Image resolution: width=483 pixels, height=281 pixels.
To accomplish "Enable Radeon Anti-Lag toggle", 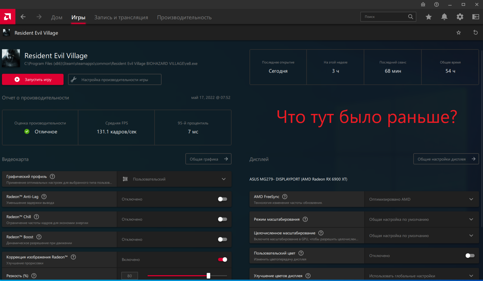I will pyautogui.click(x=223, y=199).
